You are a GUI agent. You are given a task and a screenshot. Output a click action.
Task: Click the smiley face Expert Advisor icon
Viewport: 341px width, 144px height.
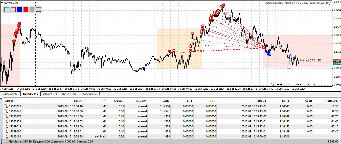pos(329,3)
